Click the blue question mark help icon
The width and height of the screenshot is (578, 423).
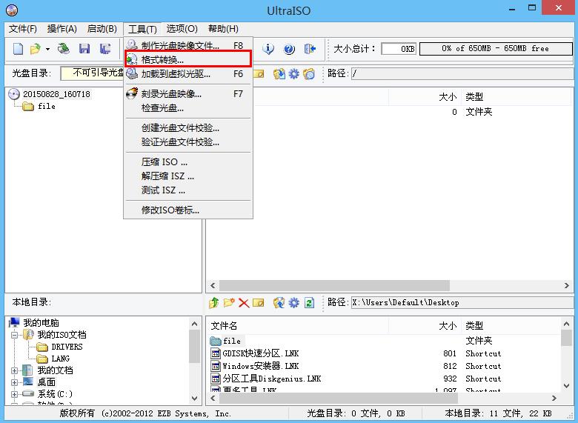pyautogui.click(x=289, y=49)
